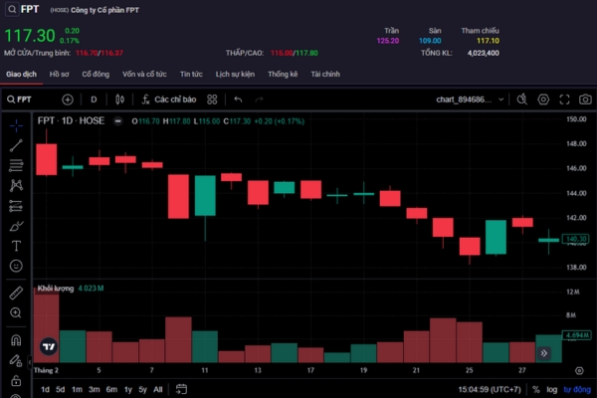Viewport: 597px width, 398px height.
Task: Open the chart symbol search FPT field
Action: click(19, 99)
